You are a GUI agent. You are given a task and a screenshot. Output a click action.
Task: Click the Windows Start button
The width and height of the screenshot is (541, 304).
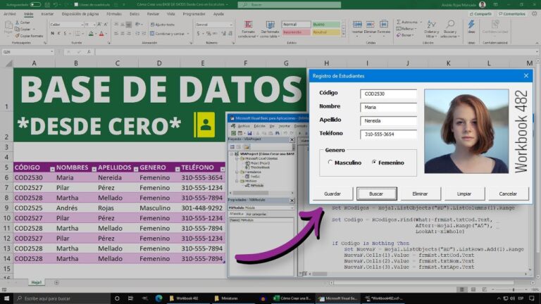pyautogui.click(x=6, y=298)
